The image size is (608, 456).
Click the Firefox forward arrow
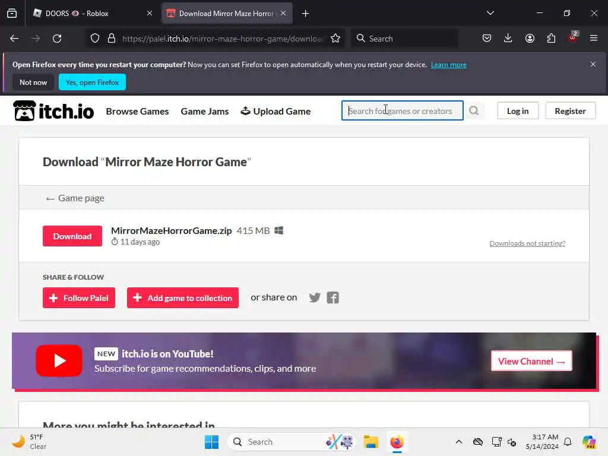coord(36,39)
